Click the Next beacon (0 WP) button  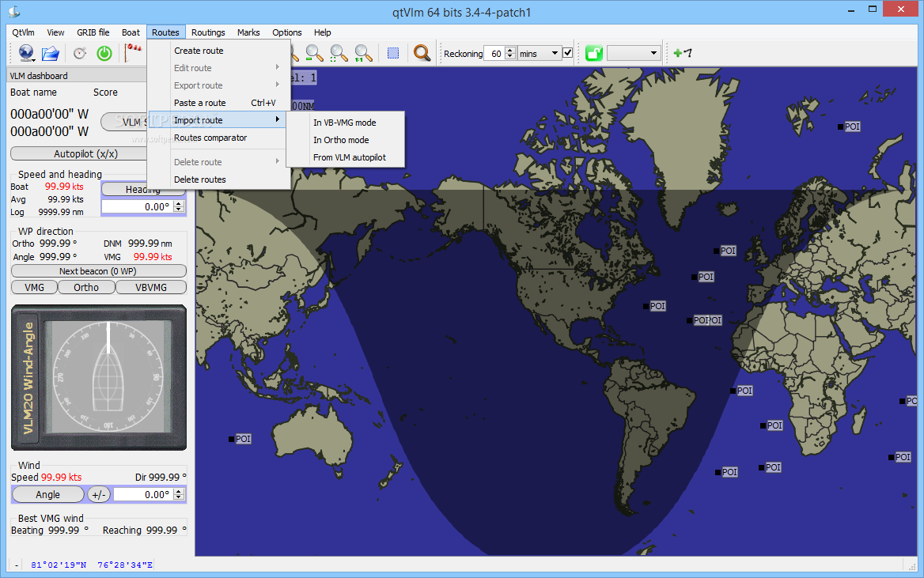tap(98, 271)
